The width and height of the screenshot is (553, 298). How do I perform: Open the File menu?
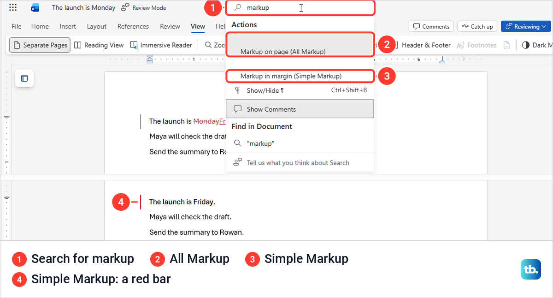(17, 26)
